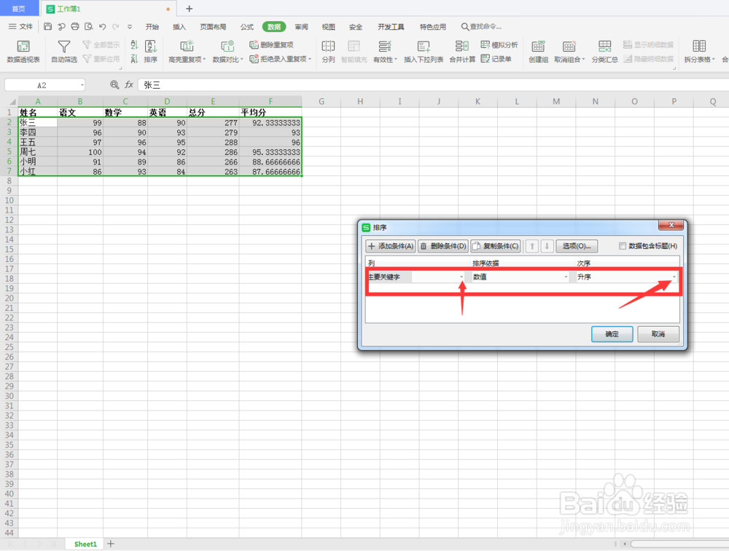Click the fx insert function icon

pos(129,84)
